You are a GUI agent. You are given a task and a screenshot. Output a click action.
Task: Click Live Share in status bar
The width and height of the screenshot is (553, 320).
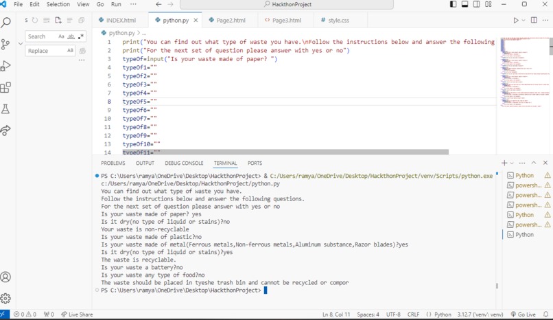77,315
